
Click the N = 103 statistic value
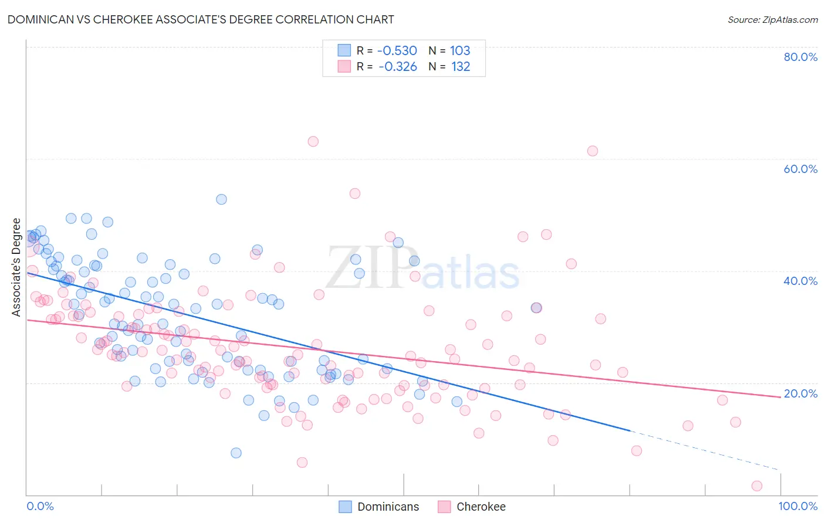pos(449,50)
